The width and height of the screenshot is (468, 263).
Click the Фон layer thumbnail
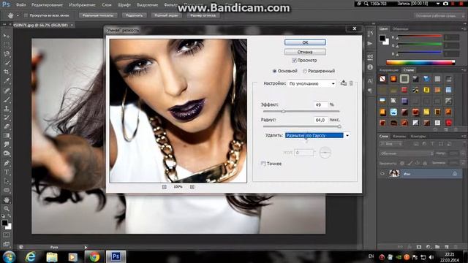(x=394, y=173)
